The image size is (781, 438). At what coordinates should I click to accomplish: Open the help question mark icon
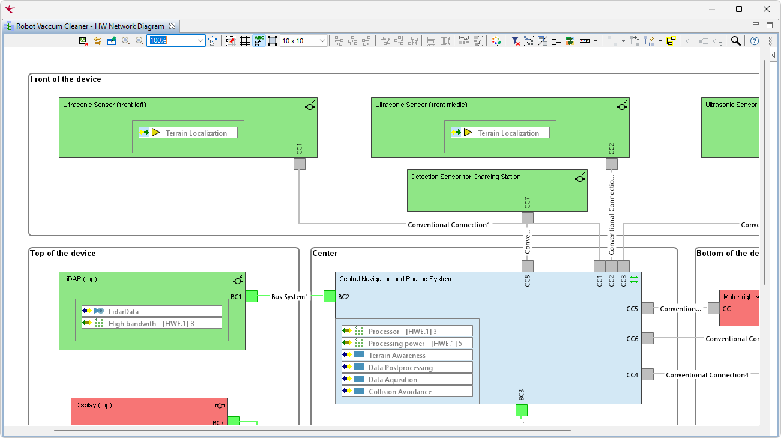coord(755,41)
